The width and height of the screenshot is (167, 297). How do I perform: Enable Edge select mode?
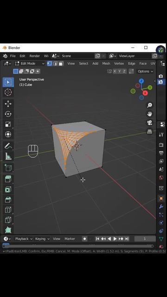[x=55, y=64]
